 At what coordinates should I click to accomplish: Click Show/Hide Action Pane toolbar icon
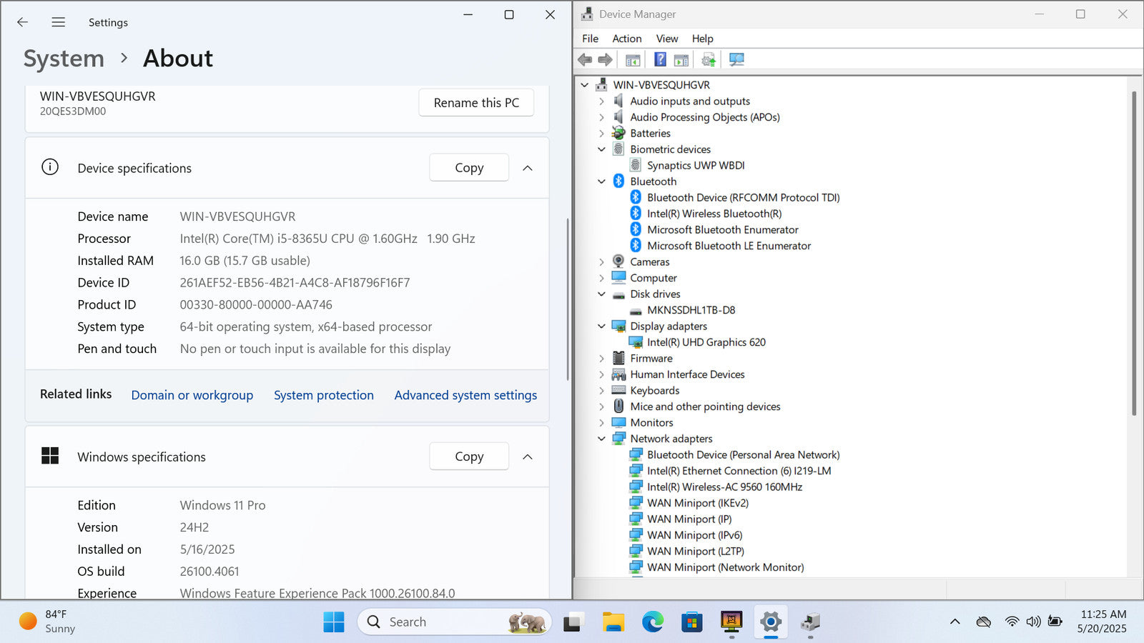pos(681,59)
